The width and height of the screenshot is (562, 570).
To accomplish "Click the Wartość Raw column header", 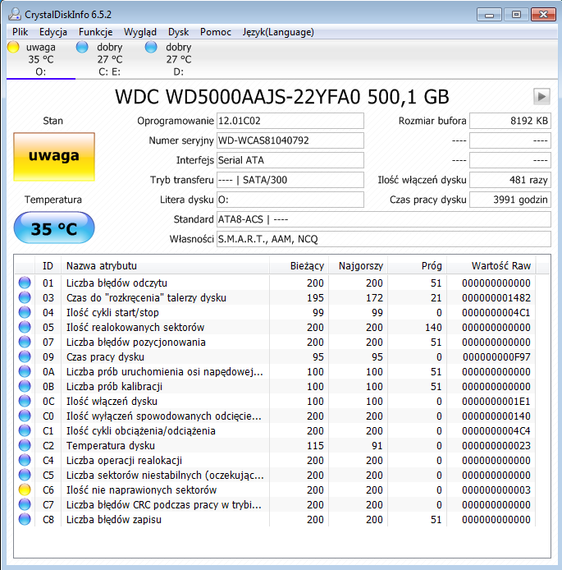I will click(x=491, y=266).
